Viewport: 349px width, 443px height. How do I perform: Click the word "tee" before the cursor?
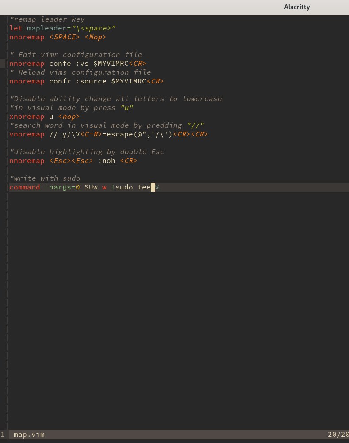coord(144,187)
